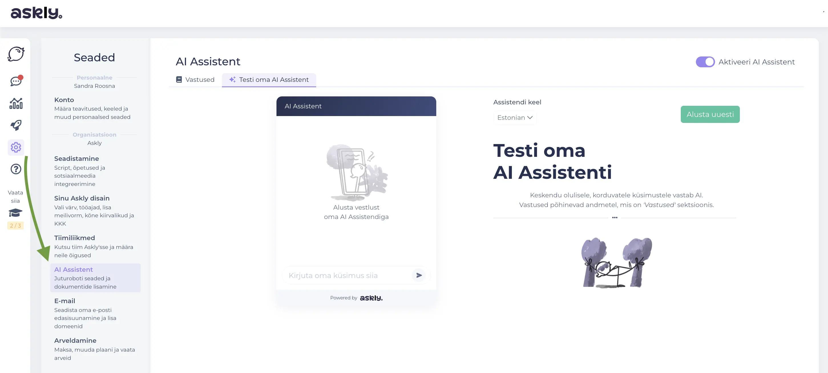Image resolution: width=828 pixels, height=373 pixels.
Task: Select the statistics chart icon in sidebar
Action: (x=15, y=104)
